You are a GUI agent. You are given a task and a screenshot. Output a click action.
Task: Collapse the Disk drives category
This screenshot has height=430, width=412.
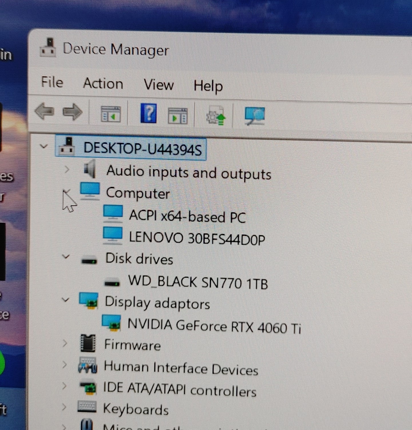(66, 257)
